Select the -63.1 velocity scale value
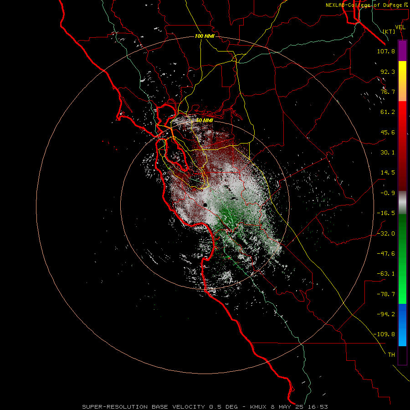Image resolution: width=410 pixels, height=410 pixels. 386,274
